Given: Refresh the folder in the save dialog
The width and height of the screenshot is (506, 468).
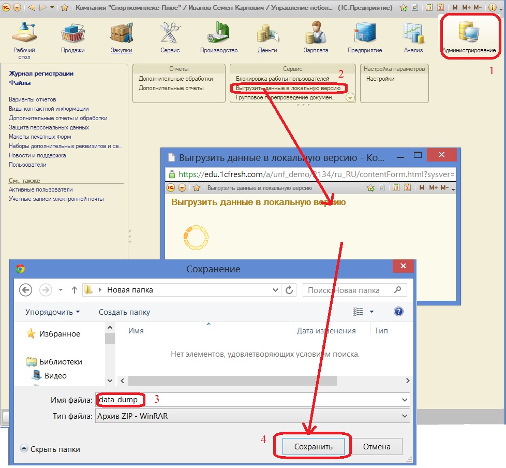Looking at the screenshot, I should (x=289, y=290).
